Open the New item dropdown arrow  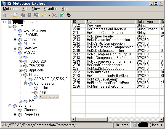click(49, 15)
